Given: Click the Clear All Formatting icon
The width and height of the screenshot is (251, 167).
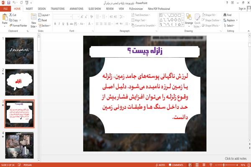Looking at the screenshot, I should [91, 17].
